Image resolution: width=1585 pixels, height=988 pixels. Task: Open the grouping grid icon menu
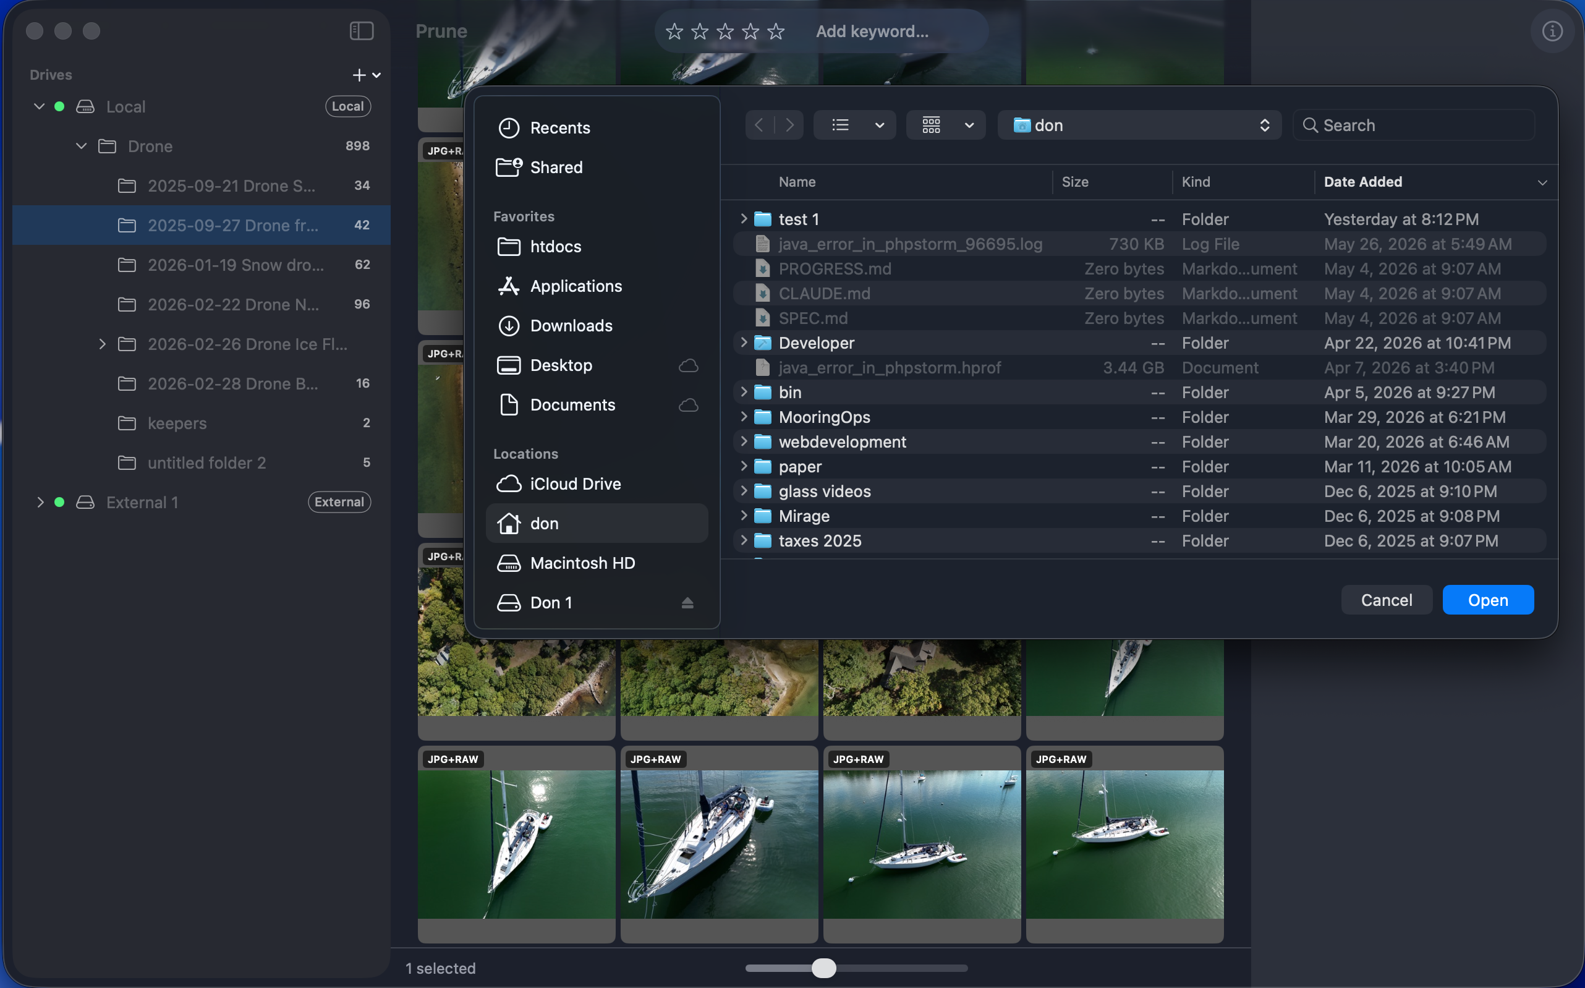point(945,125)
